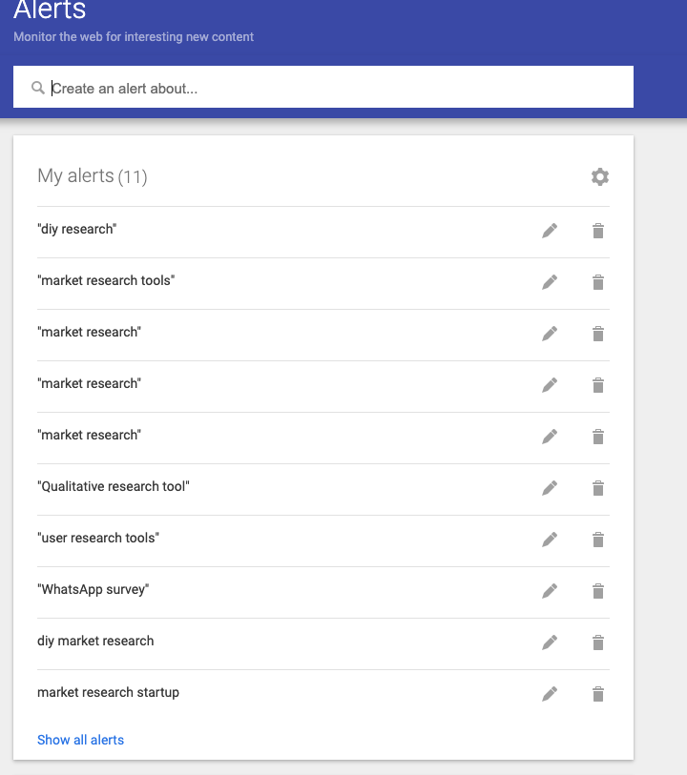This screenshot has height=775, width=687.
Task: Edit the "market research startup" alert
Action: coord(550,694)
